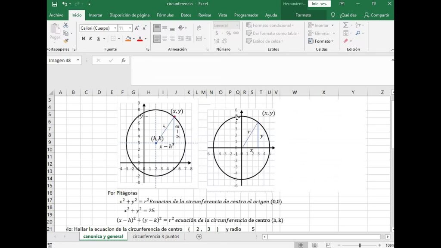Add a new sheet with plus icon

[199, 236]
